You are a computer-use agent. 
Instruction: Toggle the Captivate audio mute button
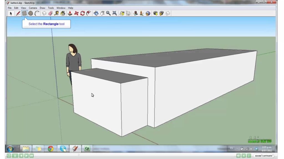coord(238,156)
